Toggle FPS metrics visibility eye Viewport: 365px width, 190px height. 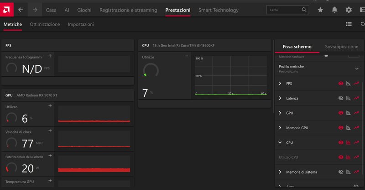[341, 84]
